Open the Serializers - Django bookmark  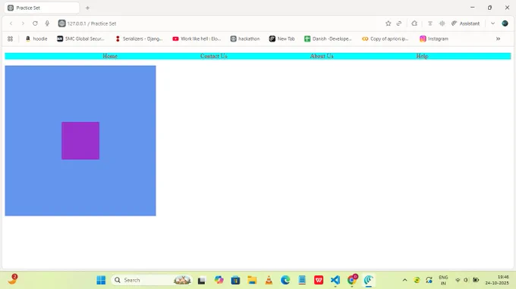pos(139,39)
